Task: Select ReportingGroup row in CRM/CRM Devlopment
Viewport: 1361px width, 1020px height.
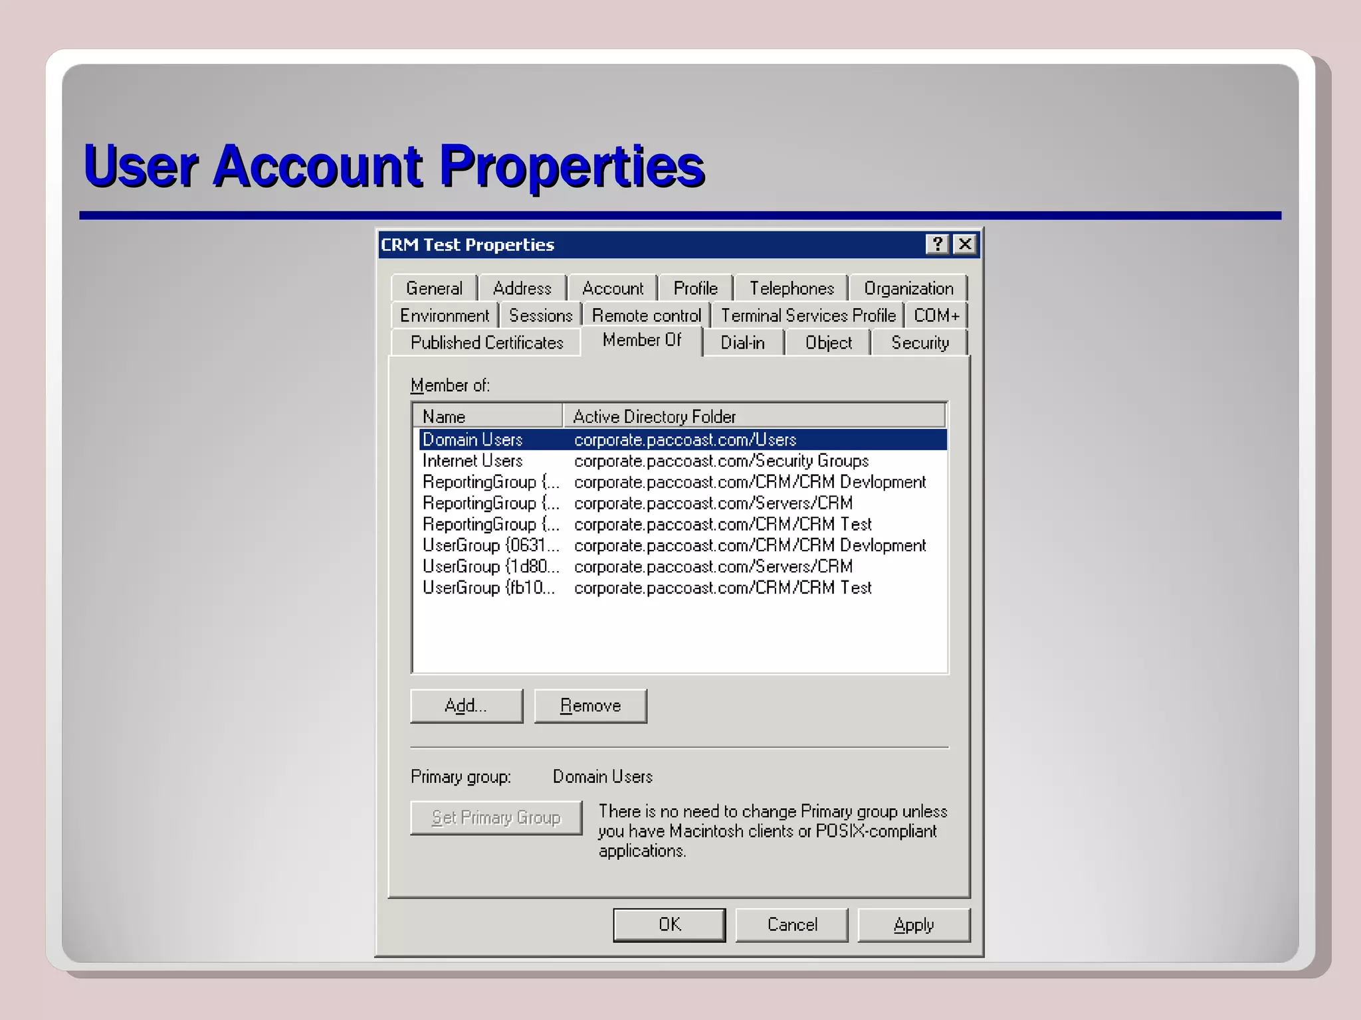Action: point(682,482)
